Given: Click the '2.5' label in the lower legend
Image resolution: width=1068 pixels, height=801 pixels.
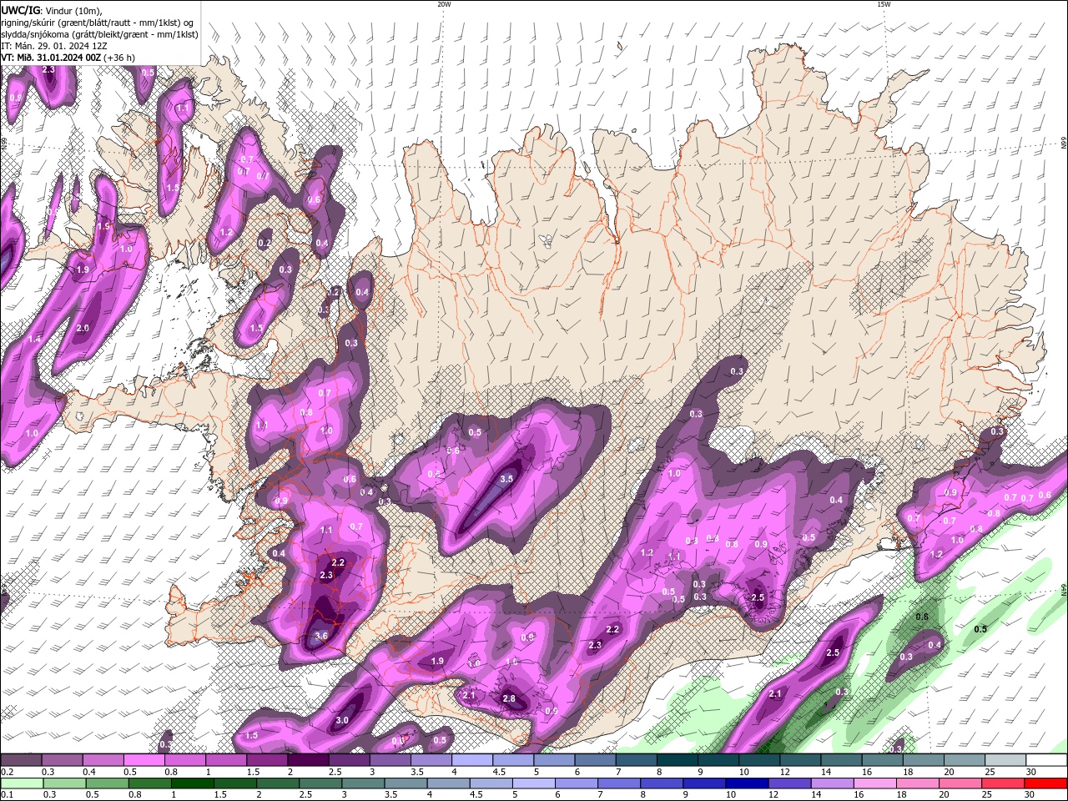Looking at the screenshot, I should [x=305, y=795].
